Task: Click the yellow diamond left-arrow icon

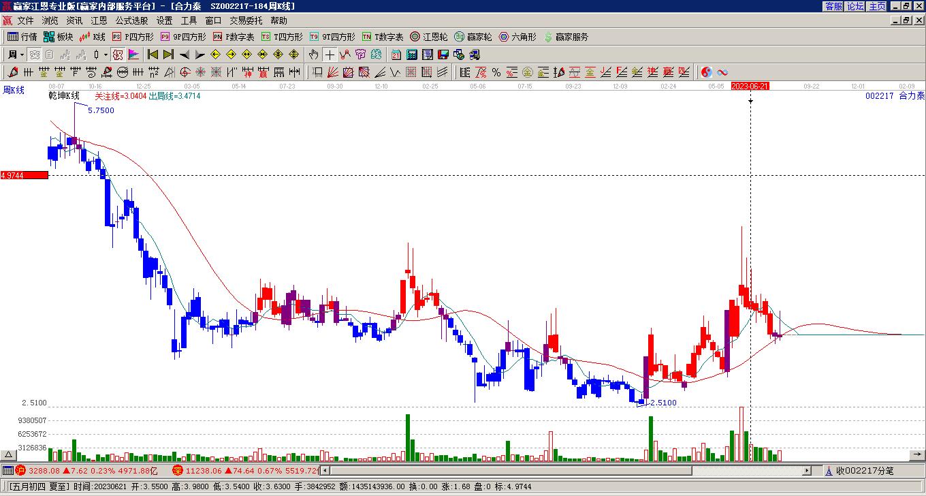Action: 216,55
